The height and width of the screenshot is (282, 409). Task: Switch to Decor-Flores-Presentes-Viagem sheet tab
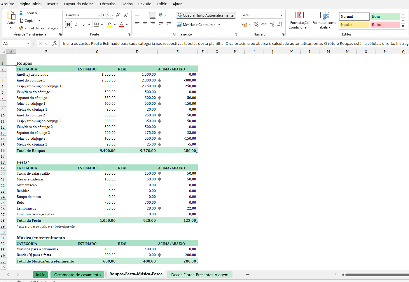click(200, 275)
